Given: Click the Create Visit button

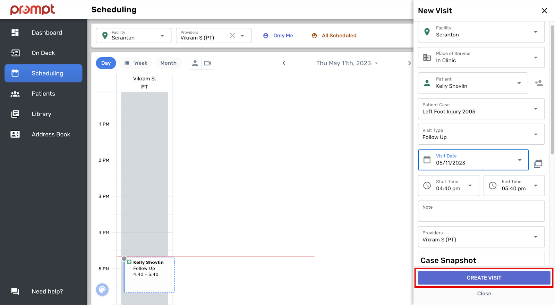Looking at the screenshot, I should point(484,278).
